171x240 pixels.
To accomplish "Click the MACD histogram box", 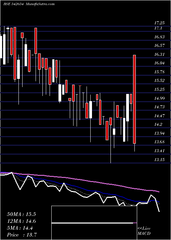I will pyautogui.click(x=94, y=223).
